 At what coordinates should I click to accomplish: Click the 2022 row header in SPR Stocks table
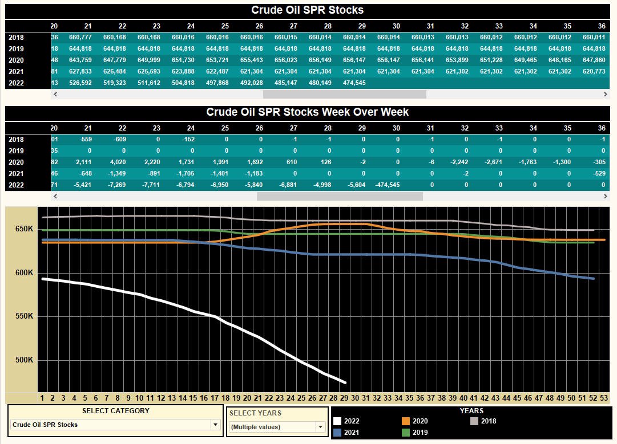pos(16,83)
